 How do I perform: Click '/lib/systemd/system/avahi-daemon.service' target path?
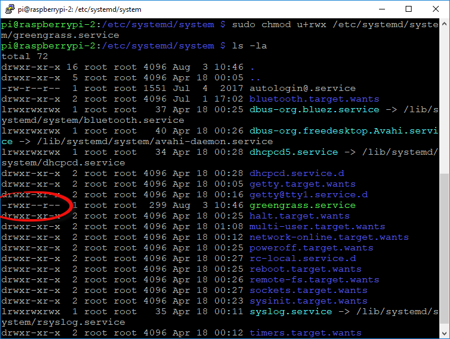tap(155, 141)
